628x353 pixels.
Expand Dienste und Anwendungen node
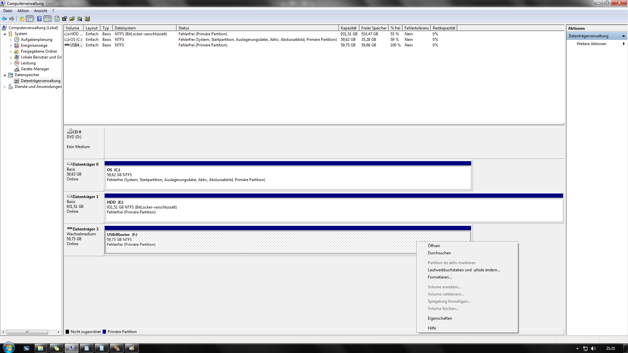pyautogui.click(x=5, y=87)
